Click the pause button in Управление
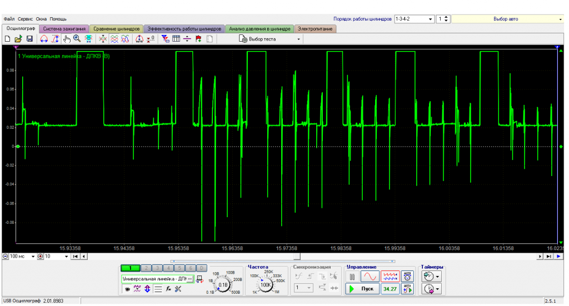 (x=352, y=276)
